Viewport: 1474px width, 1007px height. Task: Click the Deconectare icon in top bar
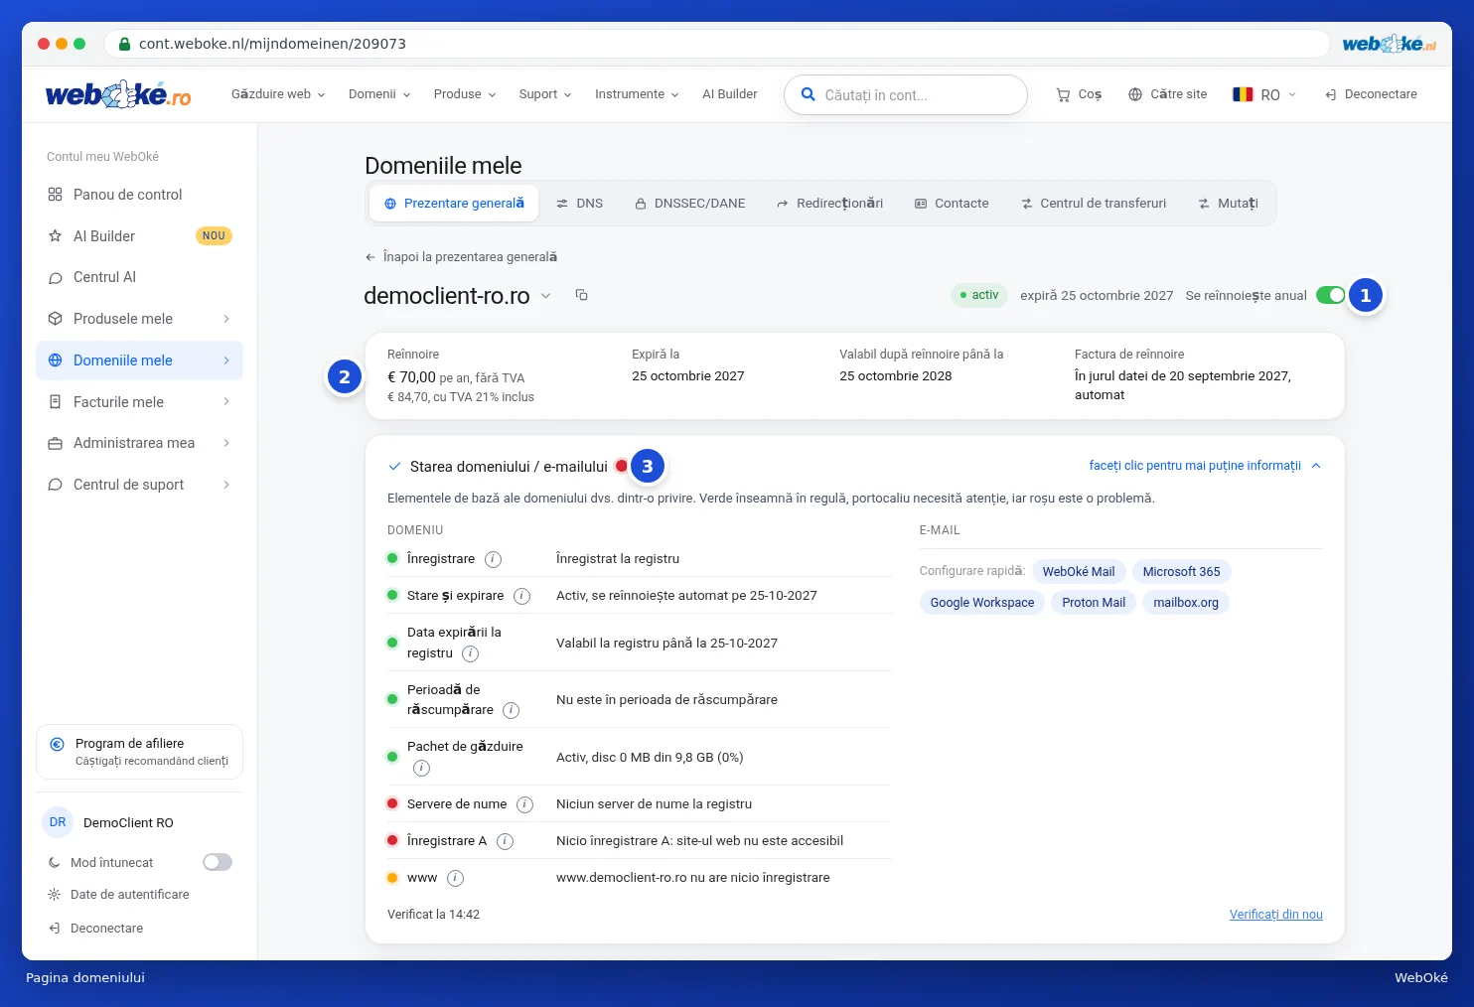click(x=1331, y=94)
